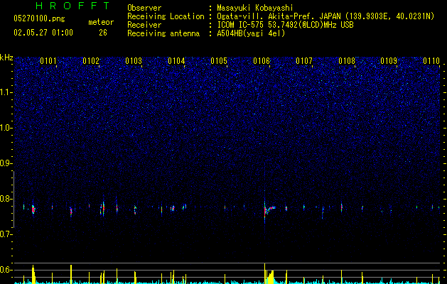Click the 0104 time marker
The height and width of the screenshot is (284, 447).
pyautogui.click(x=176, y=61)
